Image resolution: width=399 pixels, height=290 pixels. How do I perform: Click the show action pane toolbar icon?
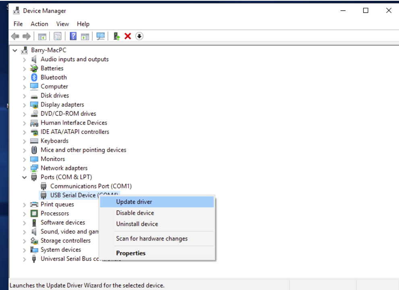click(x=85, y=36)
